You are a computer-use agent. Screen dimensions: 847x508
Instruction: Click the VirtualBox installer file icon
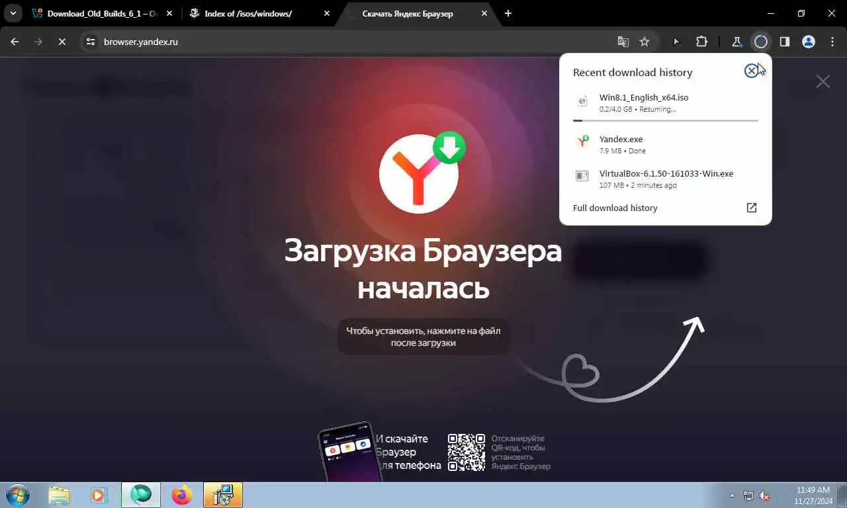coord(582,175)
